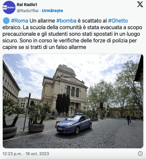
Task: Click the 18 oct. 2023 date
Action: pyautogui.click(x=37, y=154)
